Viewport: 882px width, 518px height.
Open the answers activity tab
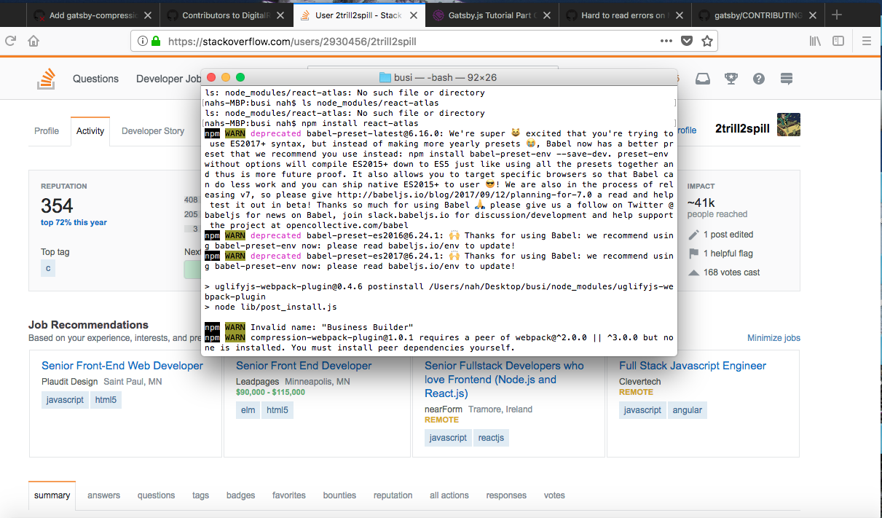point(104,495)
